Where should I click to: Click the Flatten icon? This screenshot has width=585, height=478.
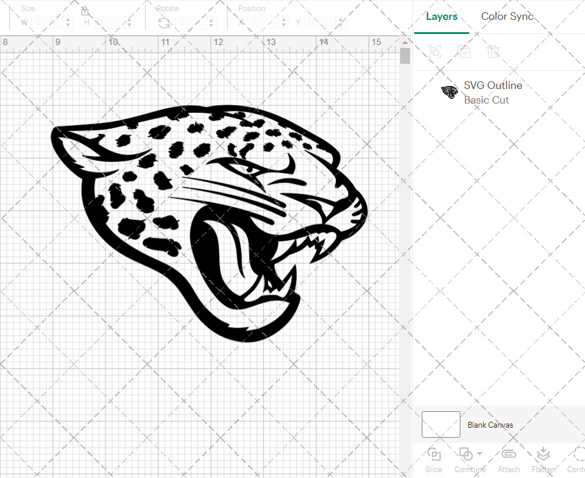click(x=543, y=454)
